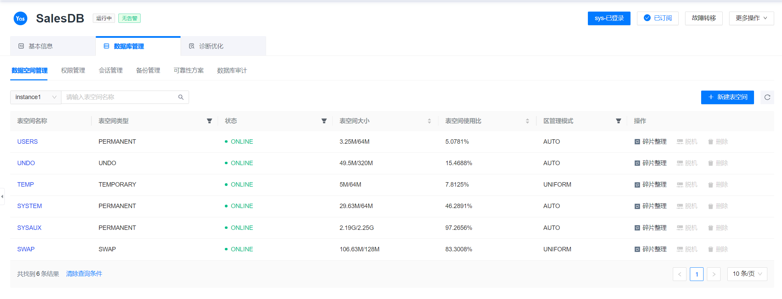The height and width of the screenshot is (299, 782).
Task: Expand the instance1 dropdown
Action: 35,97
